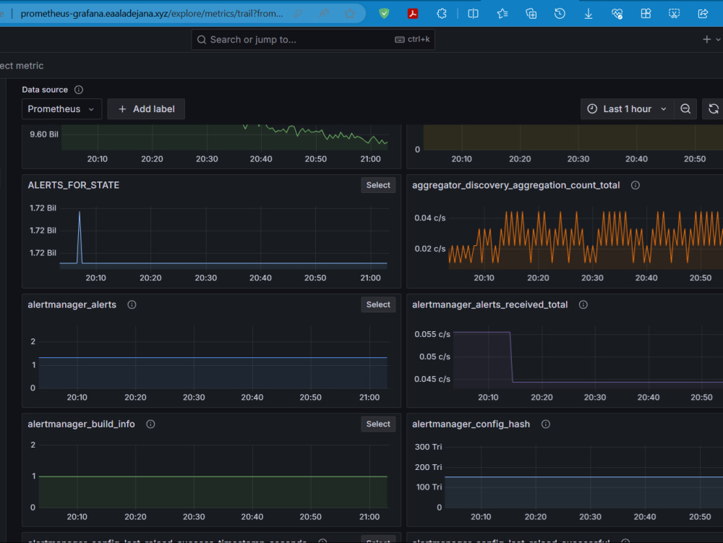Screen dimensions: 723x543
Task: Click the info icon beside alertmanager_alerts
Action: click(132, 304)
